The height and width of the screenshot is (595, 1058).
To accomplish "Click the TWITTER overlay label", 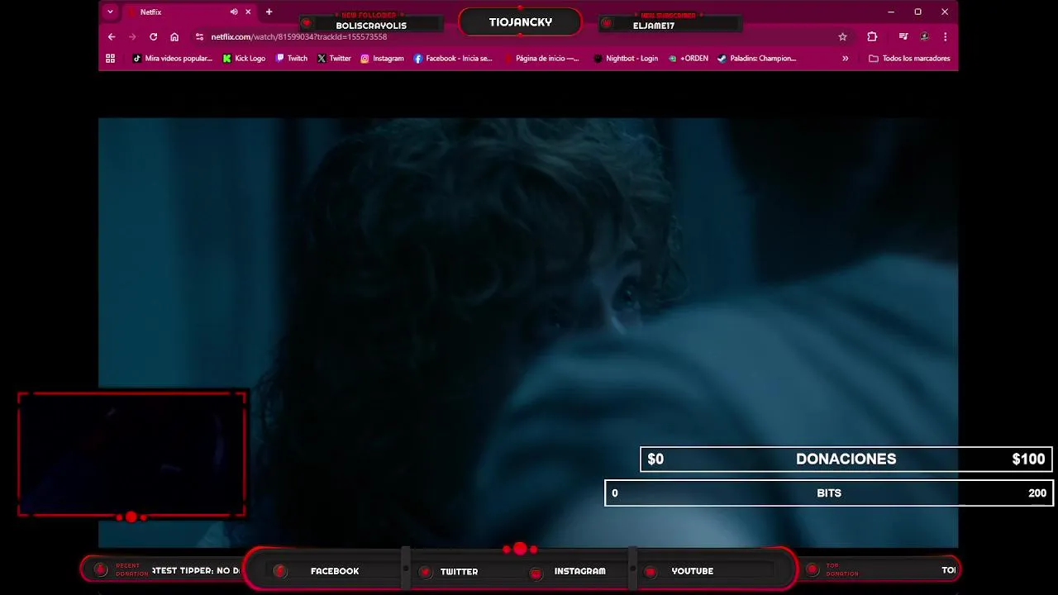I will (459, 571).
